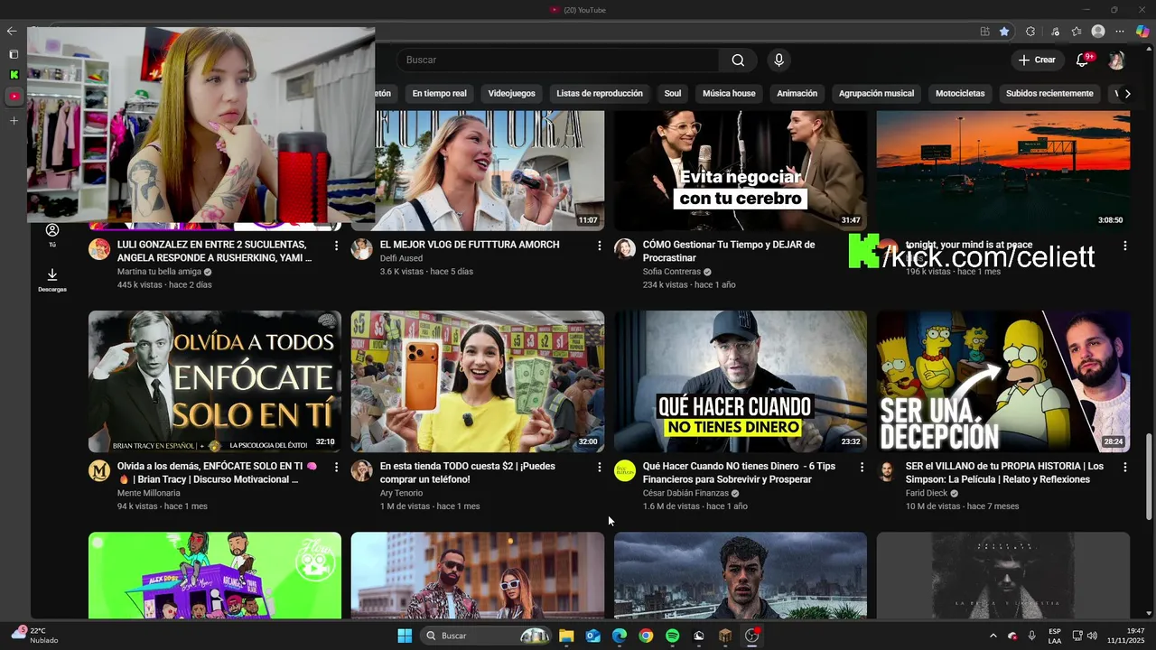This screenshot has width=1156, height=650.
Task: Open Google Chrome from taskbar
Action: (x=646, y=636)
